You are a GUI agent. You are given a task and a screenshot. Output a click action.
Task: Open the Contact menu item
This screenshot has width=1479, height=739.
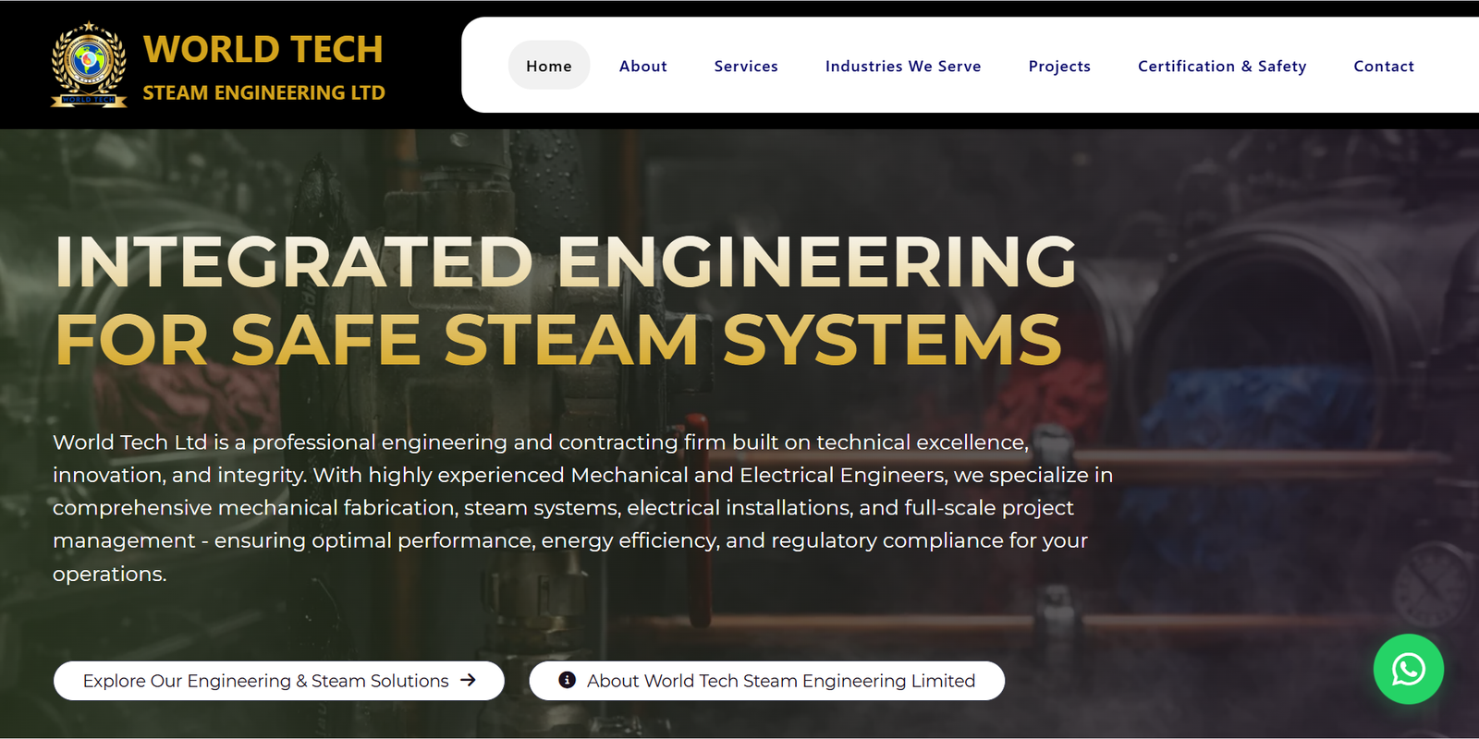(1384, 66)
